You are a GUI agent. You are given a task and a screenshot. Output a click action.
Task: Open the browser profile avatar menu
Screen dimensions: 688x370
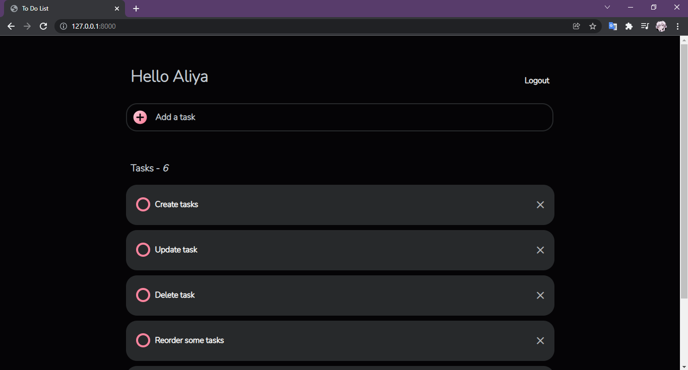661,26
